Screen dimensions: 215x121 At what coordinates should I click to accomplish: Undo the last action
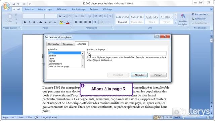click(x=18, y=4)
